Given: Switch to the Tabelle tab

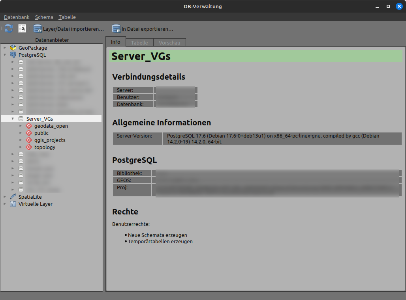Looking at the screenshot, I should pos(139,42).
